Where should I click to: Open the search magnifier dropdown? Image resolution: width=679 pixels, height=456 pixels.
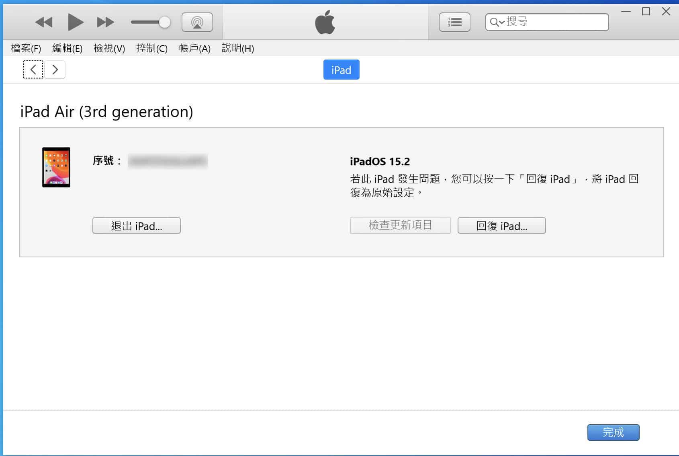(497, 22)
